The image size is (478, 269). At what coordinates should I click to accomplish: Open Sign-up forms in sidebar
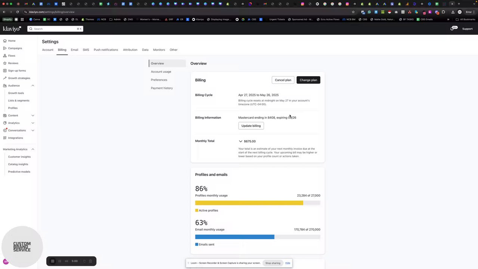(17, 71)
